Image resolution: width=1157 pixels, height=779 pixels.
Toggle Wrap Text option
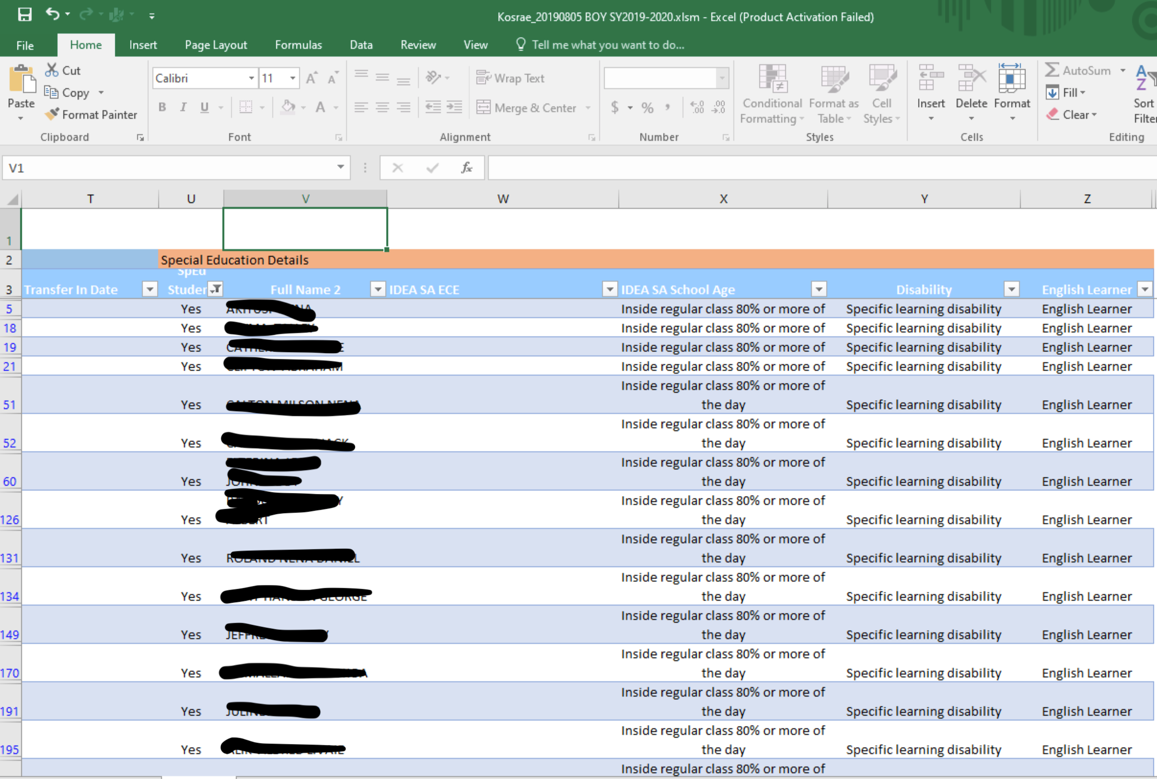point(510,78)
